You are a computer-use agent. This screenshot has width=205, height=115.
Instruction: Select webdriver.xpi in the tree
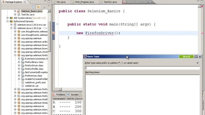coord(32,86)
